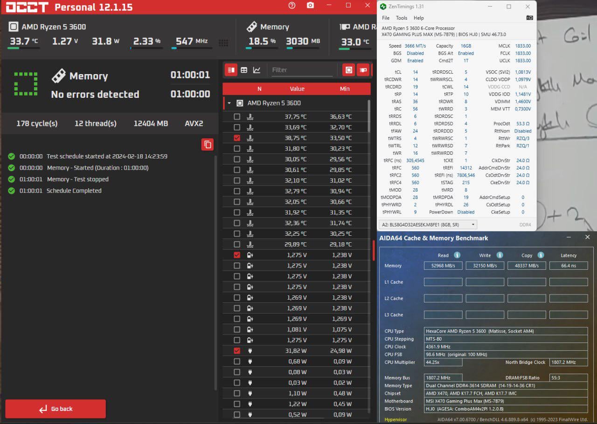The image size is (597, 424).
Task: Click the power plug icon in the 1,22 W row
Action: point(250,404)
